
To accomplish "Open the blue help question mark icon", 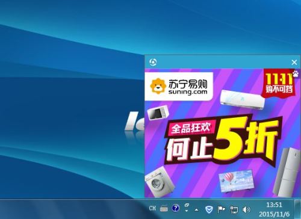I will (x=175, y=208).
